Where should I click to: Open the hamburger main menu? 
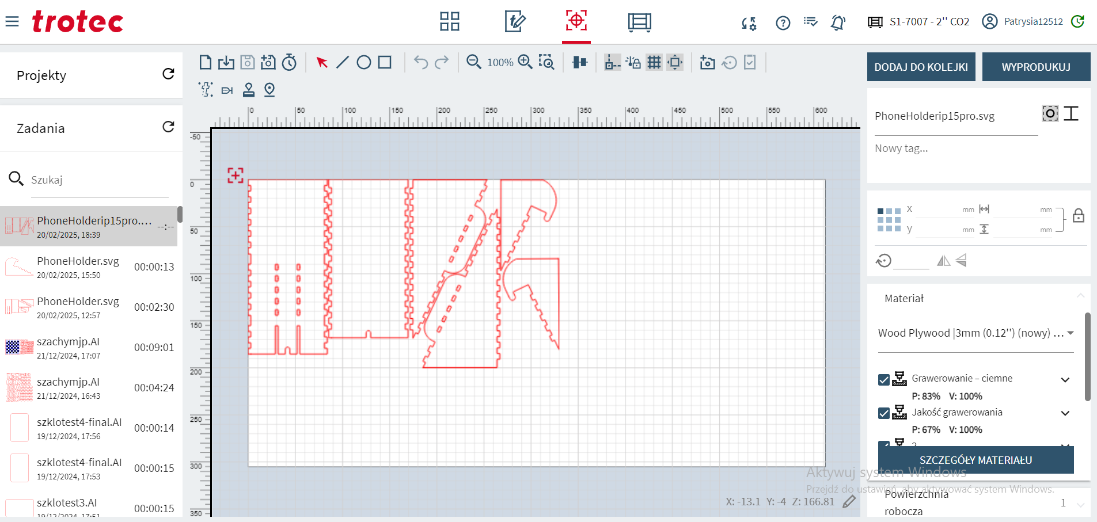(12, 22)
